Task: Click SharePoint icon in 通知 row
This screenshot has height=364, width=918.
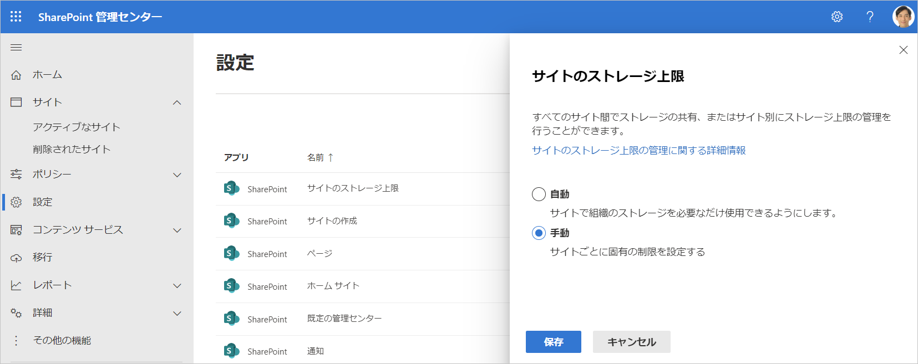Action: [x=231, y=351]
